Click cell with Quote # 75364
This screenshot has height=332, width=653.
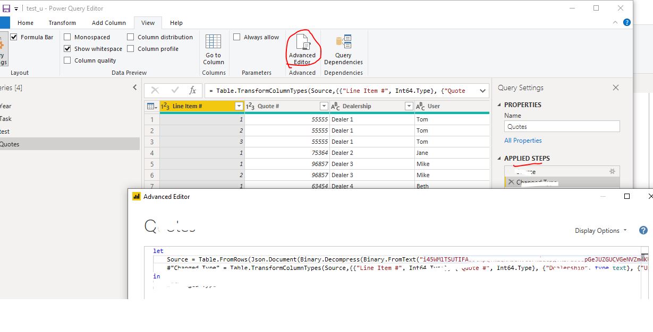287,153
